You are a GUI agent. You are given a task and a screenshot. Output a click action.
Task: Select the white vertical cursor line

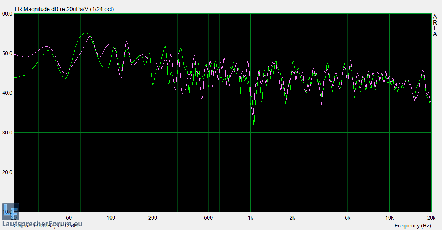click(x=134, y=108)
